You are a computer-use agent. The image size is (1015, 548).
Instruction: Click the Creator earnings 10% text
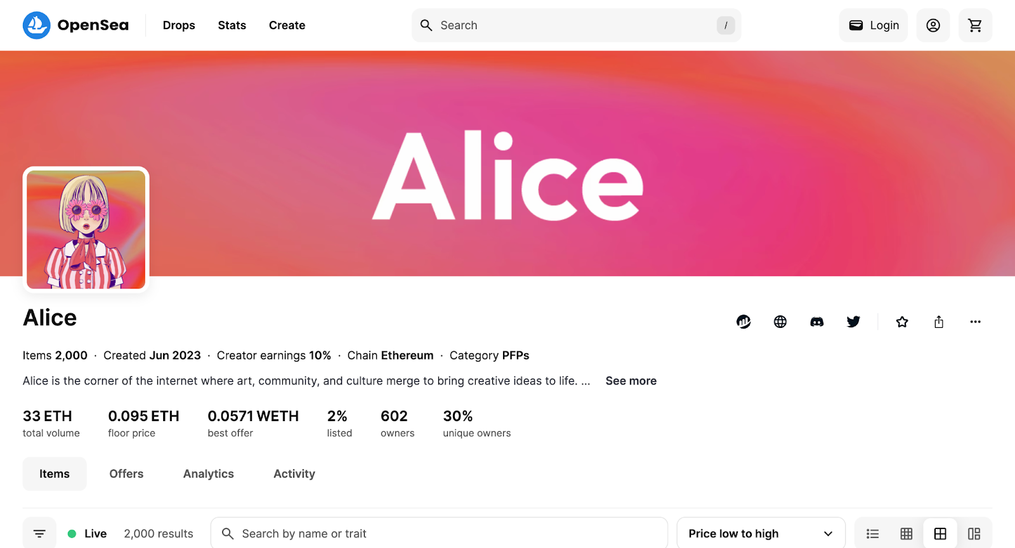274,355
